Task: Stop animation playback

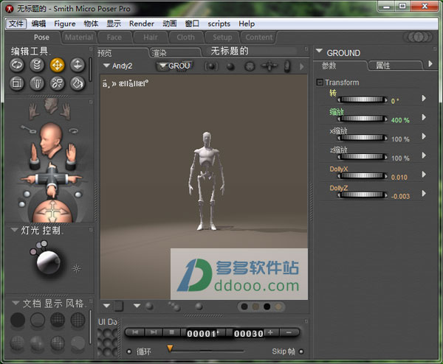Action: click(x=171, y=332)
